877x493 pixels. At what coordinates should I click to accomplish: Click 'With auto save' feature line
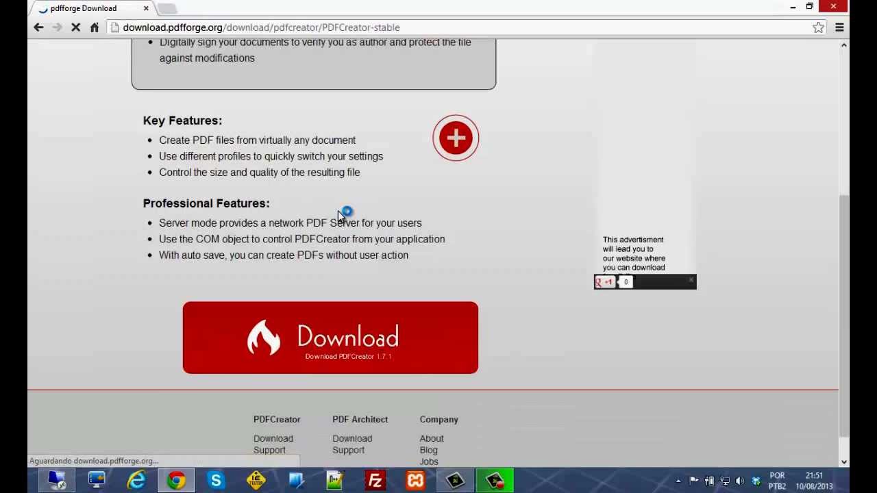point(284,255)
